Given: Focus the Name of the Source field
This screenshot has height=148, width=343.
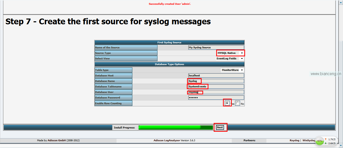Looking at the screenshot, I should (x=216, y=48).
